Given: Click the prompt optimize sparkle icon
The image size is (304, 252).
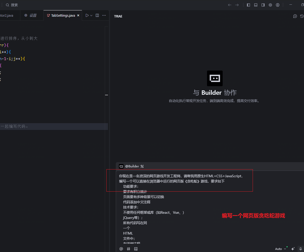Looking at the screenshot, I should 293,249.
